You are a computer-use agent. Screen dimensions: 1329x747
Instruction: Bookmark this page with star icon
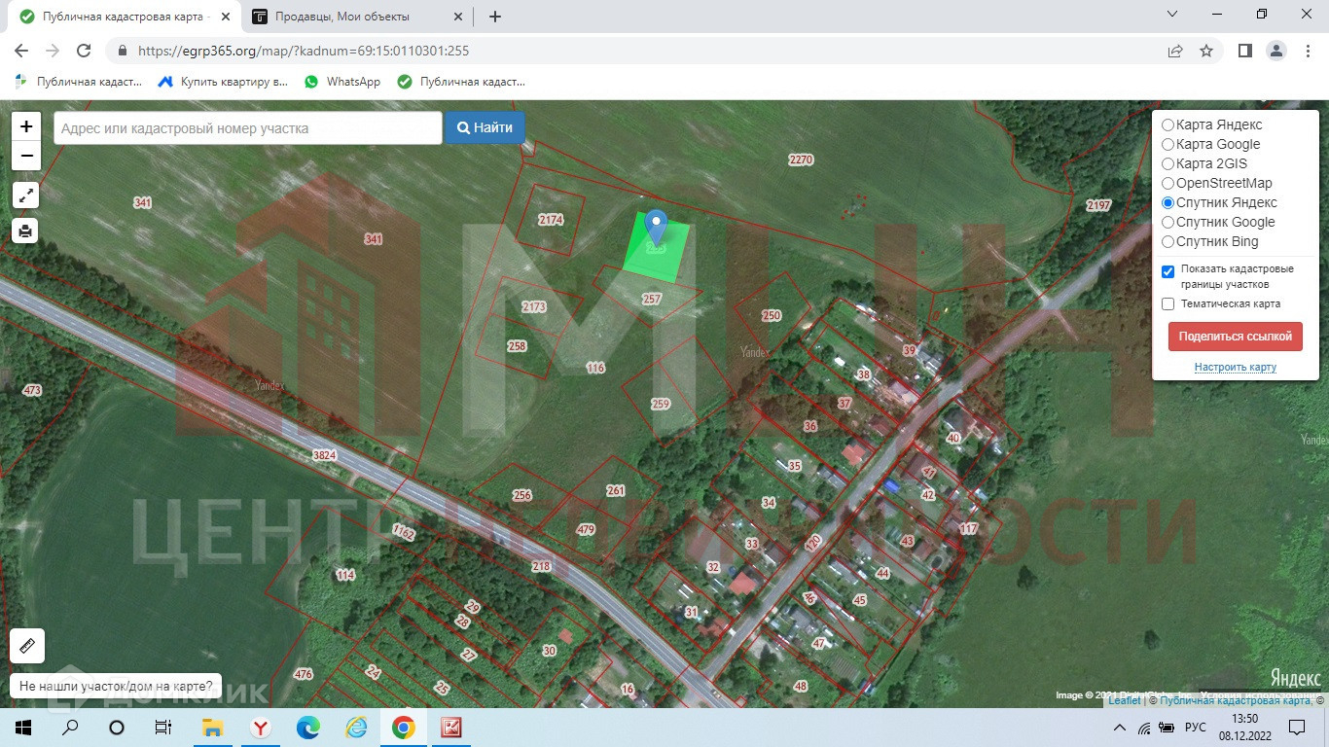pyautogui.click(x=1206, y=51)
